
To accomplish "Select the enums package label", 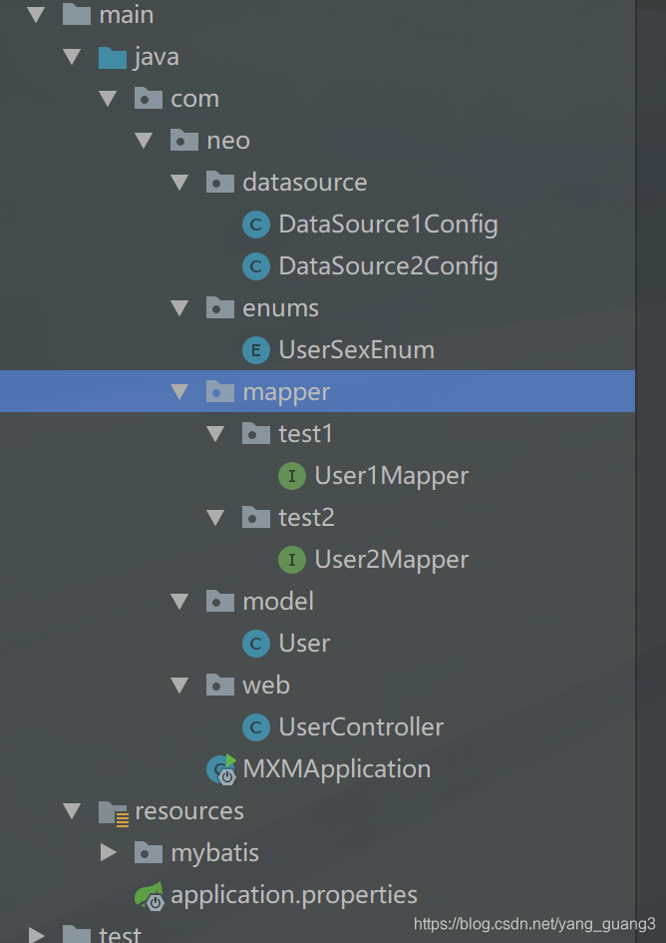I will coord(280,308).
